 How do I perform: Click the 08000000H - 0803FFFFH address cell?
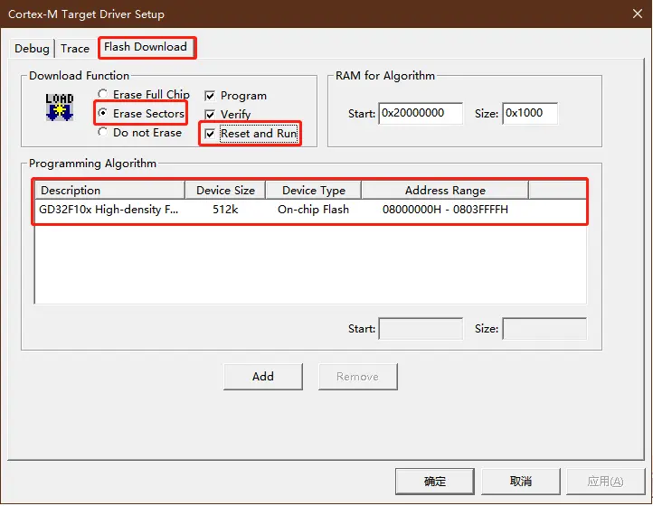(x=445, y=210)
